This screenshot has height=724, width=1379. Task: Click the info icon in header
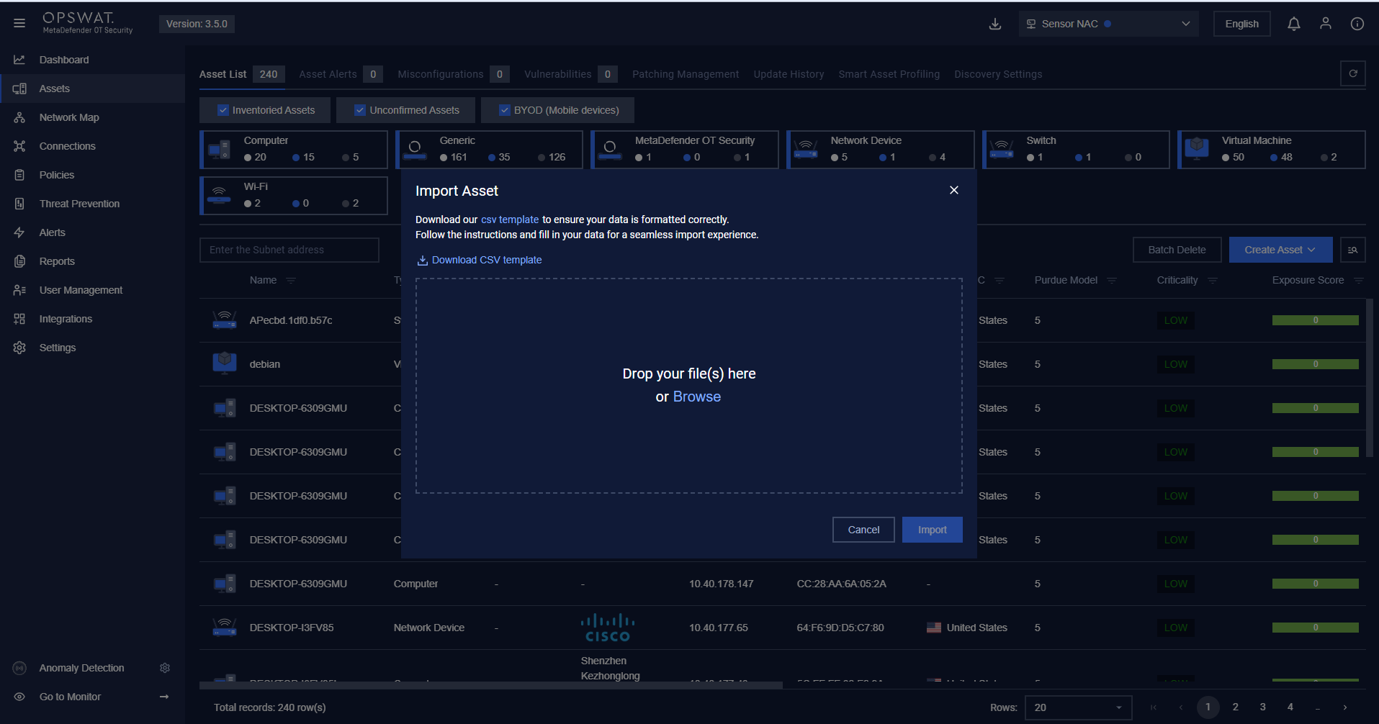pos(1357,24)
